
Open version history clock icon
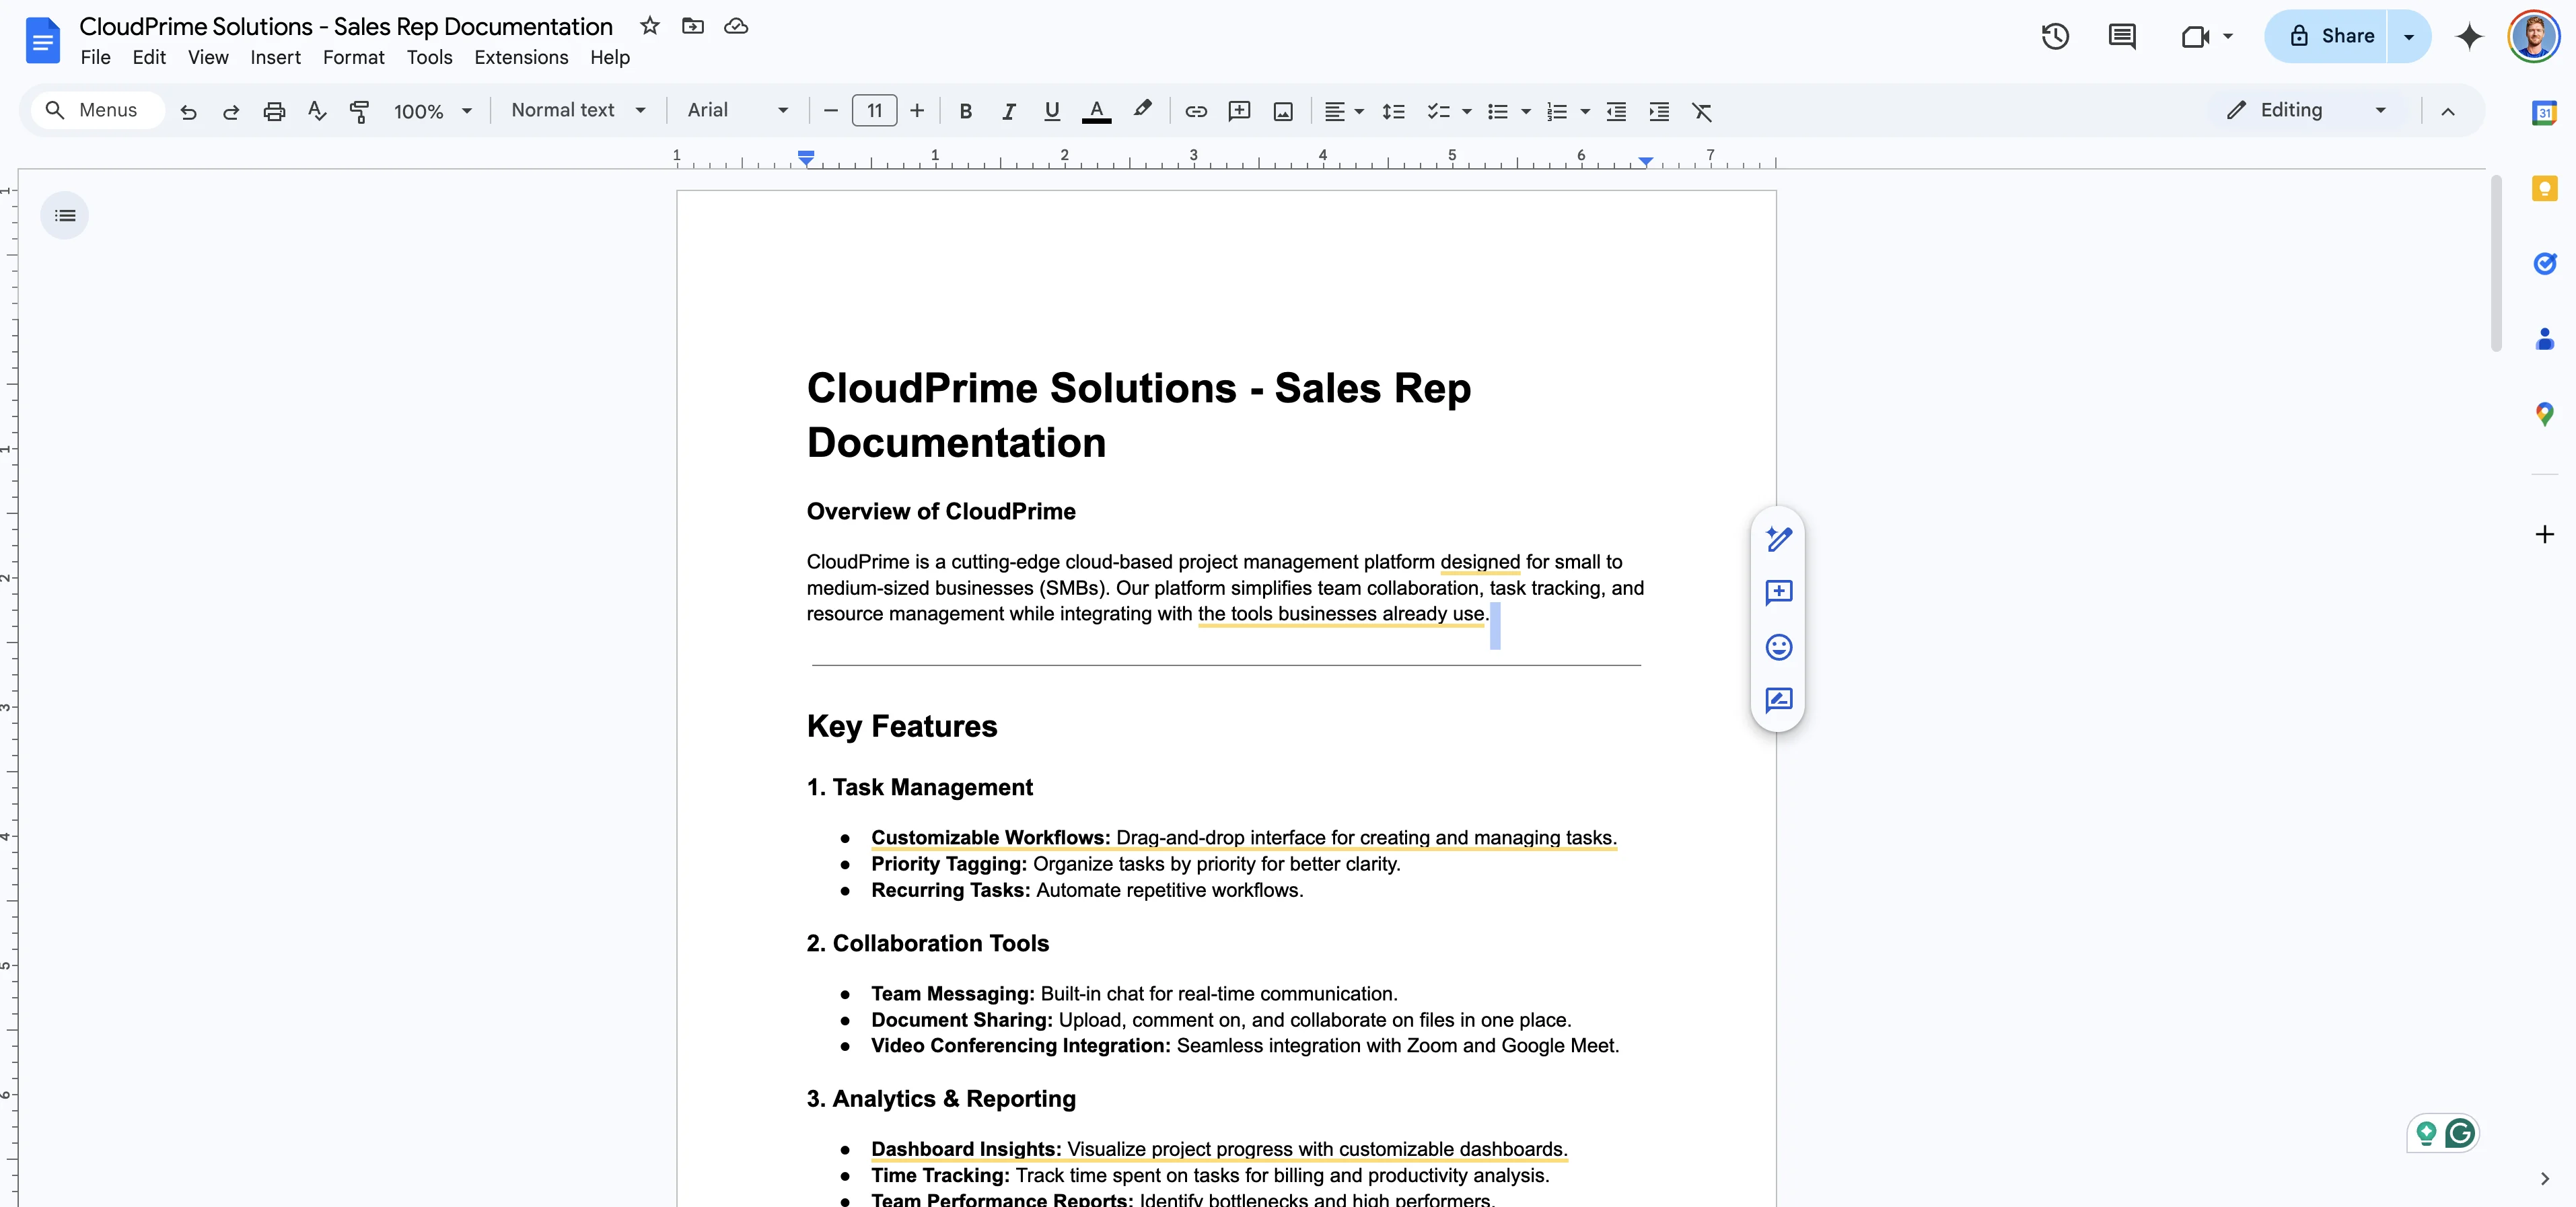(2054, 37)
